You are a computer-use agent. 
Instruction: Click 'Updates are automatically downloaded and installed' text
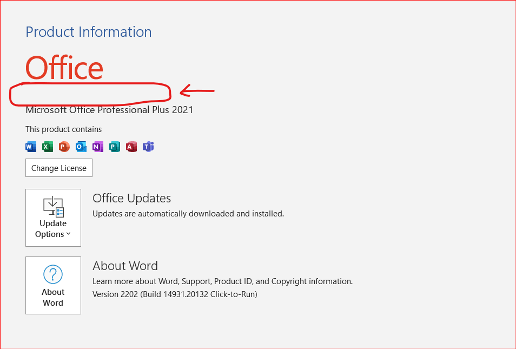click(188, 214)
